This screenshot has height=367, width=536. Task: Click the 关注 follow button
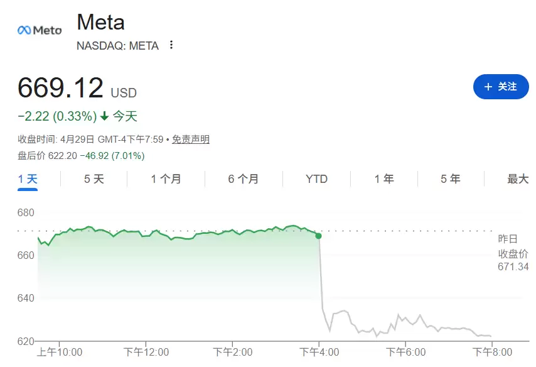pyautogui.click(x=501, y=87)
